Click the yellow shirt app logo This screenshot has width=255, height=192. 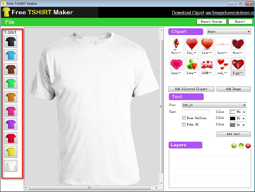7,12
